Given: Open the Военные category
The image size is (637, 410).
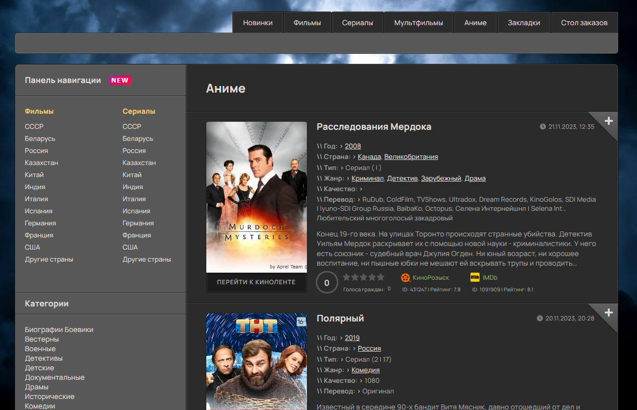Looking at the screenshot, I should (x=41, y=349).
